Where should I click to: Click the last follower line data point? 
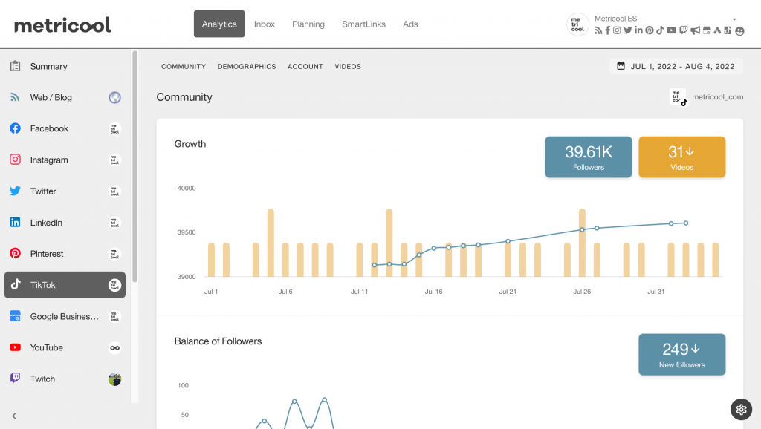pyautogui.click(x=686, y=223)
